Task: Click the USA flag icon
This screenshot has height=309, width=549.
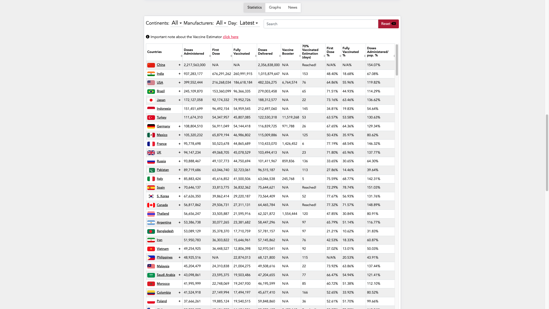Action: pos(151,83)
